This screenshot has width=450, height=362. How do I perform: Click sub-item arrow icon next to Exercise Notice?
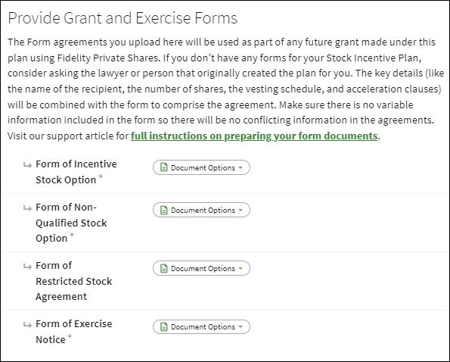pyautogui.click(x=27, y=325)
